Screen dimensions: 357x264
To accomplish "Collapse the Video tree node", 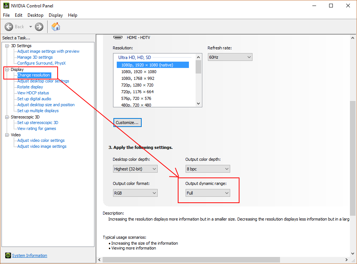I will pos(7,135).
